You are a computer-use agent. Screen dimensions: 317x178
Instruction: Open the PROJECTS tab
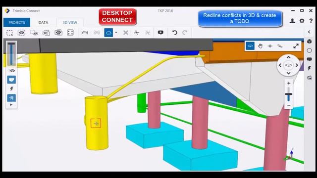[17, 22]
